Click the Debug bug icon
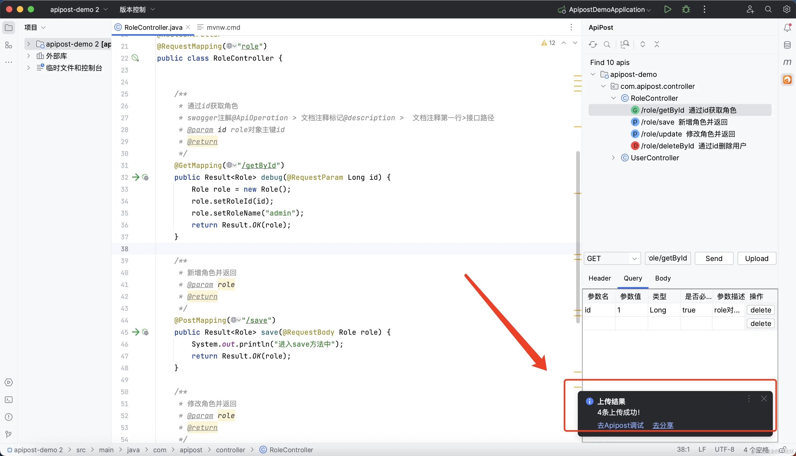 [686, 9]
